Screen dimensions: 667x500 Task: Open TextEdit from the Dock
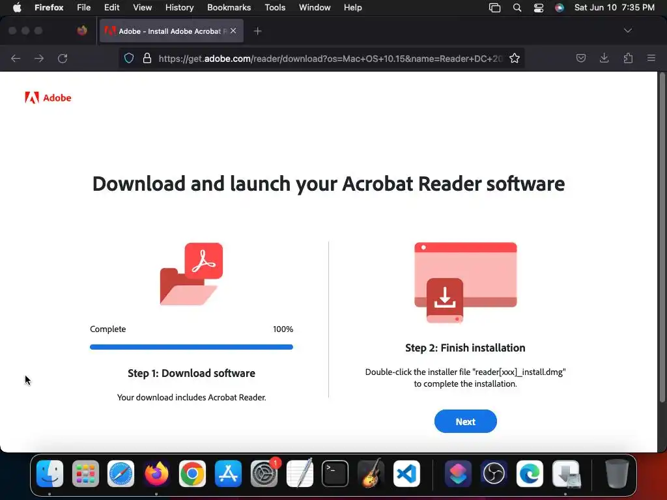point(300,474)
